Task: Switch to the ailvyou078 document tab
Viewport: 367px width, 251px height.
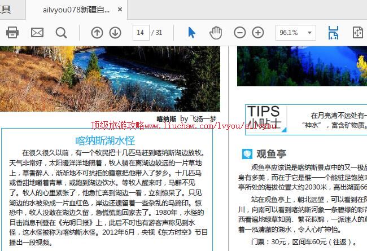Action: [x=76, y=10]
